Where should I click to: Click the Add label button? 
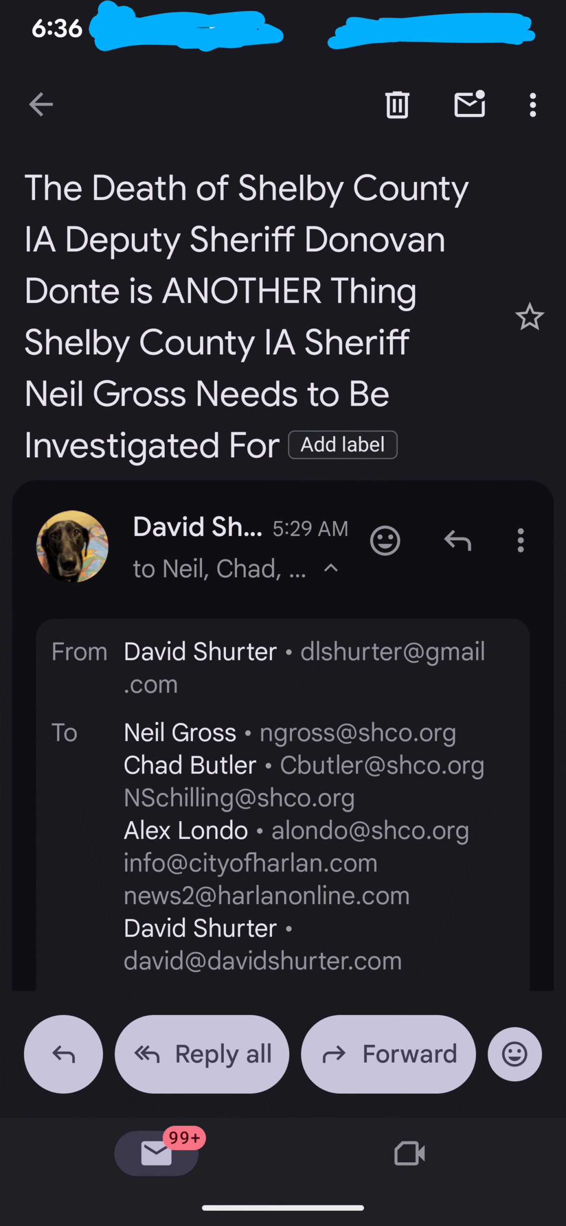click(x=342, y=445)
